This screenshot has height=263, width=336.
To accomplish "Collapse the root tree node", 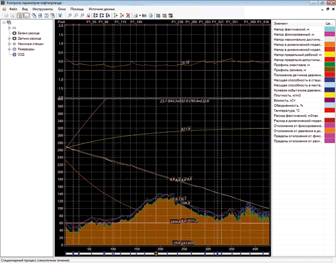I will (x=4, y=22).
